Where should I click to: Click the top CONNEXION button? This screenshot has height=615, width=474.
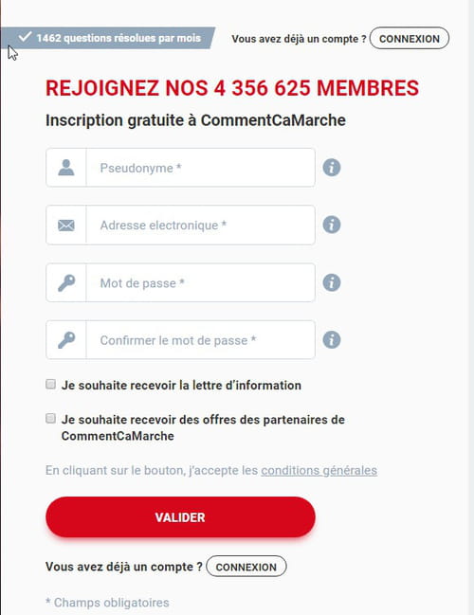click(x=410, y=39)
